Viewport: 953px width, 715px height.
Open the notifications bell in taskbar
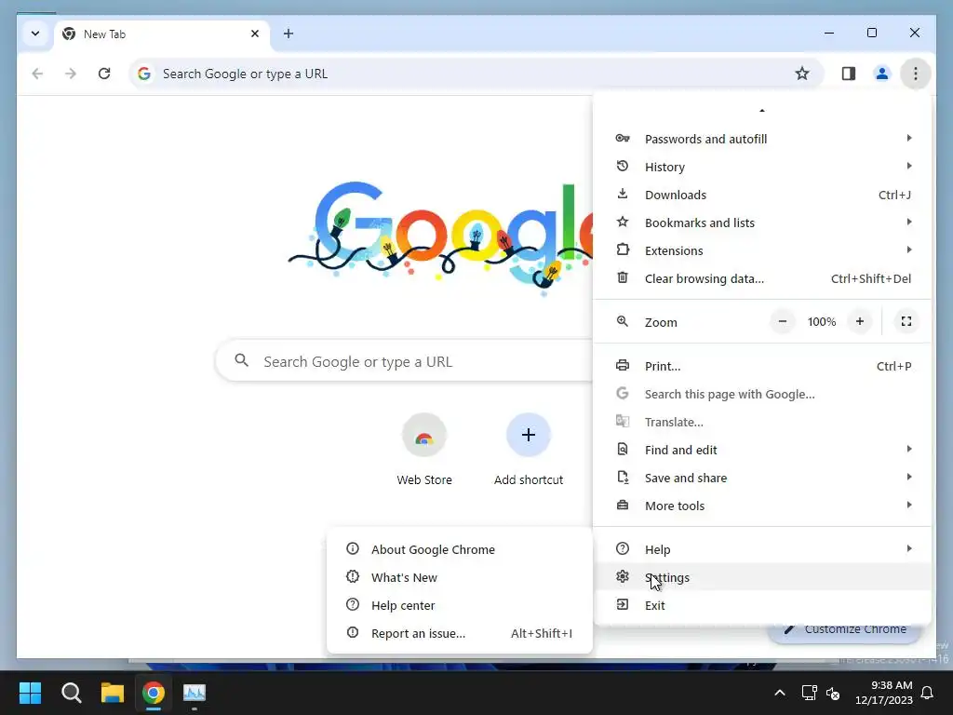click(x=928, y=693)
